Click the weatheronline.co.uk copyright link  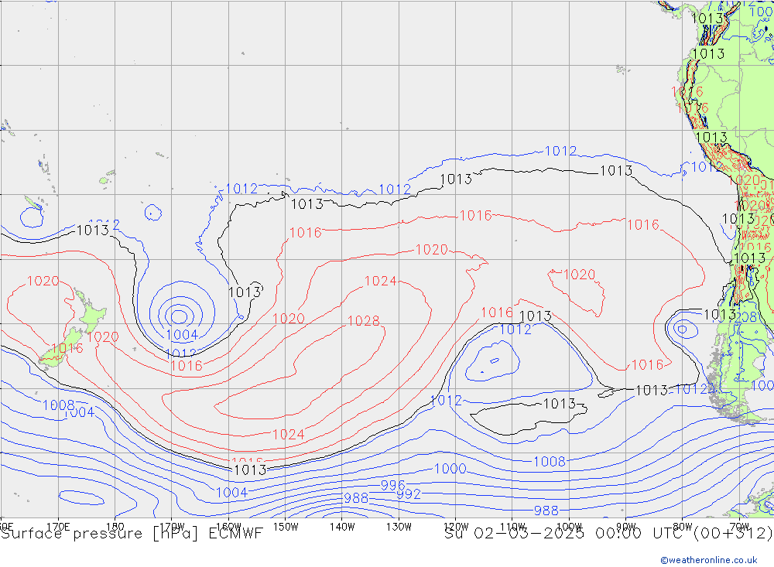tap(709, 560)
